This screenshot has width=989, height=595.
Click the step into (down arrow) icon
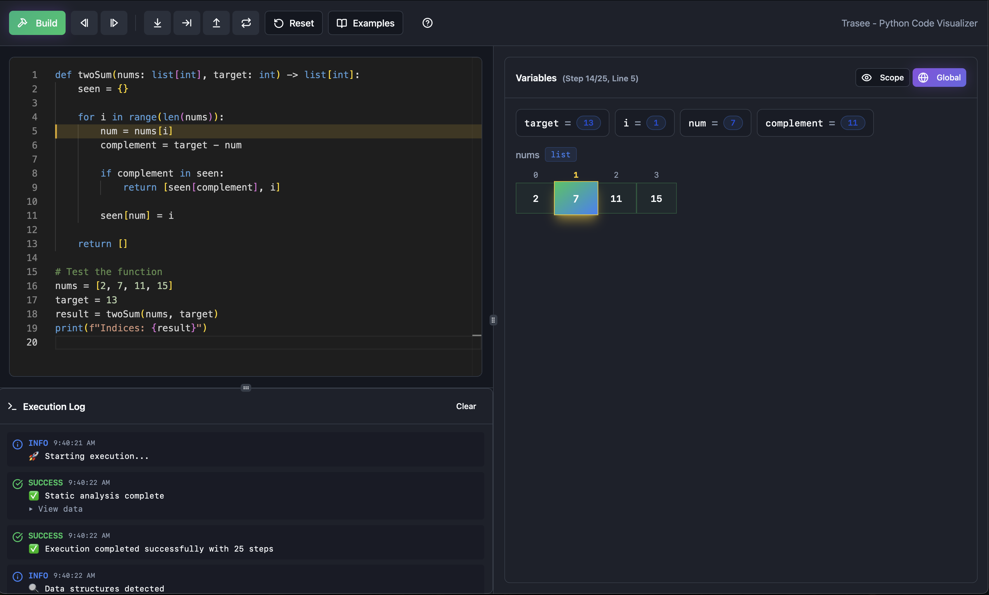tap(157, 23)
